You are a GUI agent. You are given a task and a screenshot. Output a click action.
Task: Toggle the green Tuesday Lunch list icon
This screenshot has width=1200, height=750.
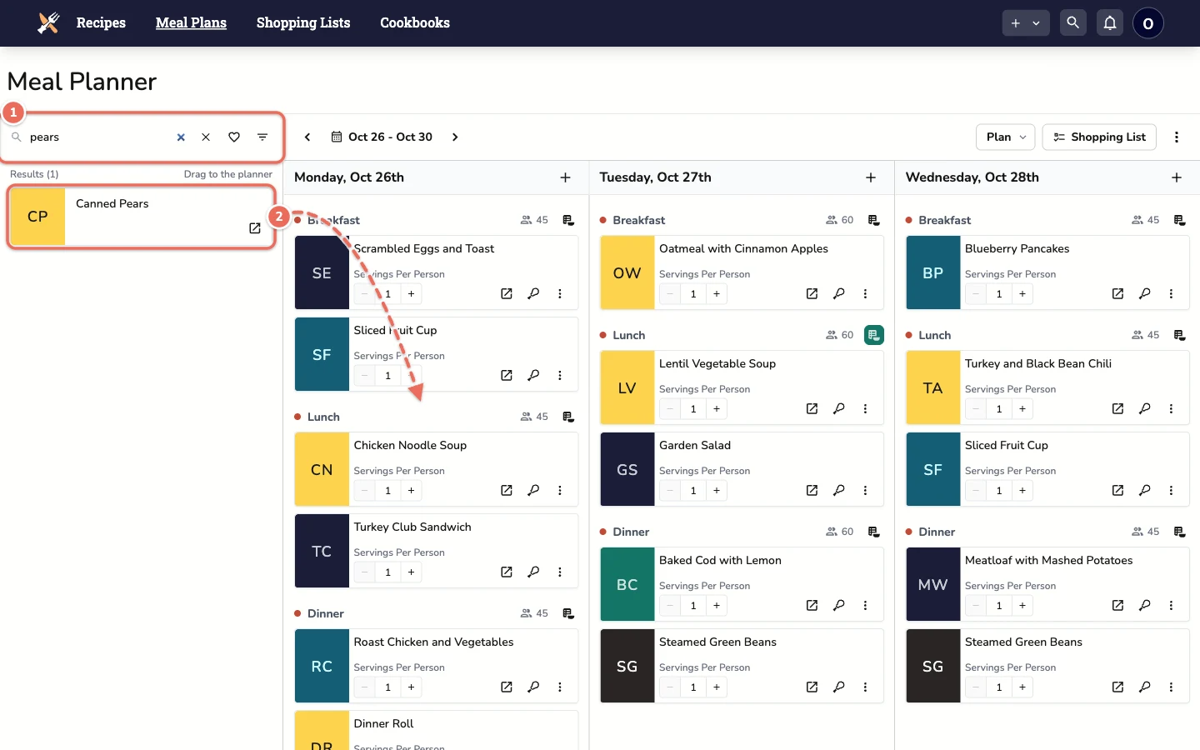pos(873,335)
